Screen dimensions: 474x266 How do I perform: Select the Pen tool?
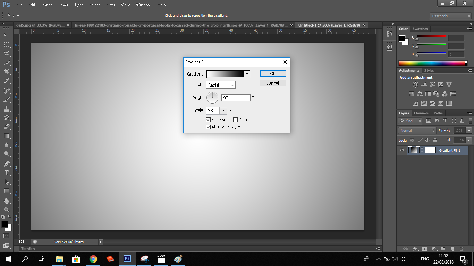pos(7,163)
